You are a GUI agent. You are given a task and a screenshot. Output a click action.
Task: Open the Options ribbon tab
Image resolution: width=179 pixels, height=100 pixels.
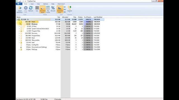point(46,4)
